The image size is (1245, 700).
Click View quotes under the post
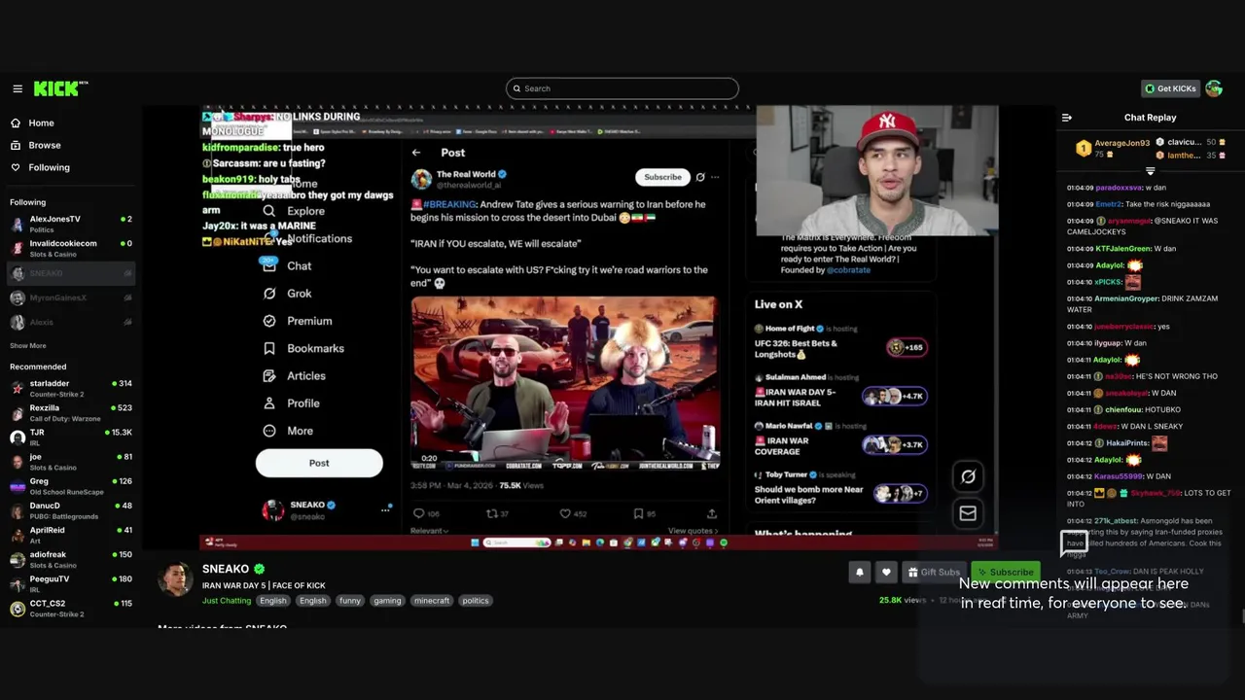pos(693,531)
